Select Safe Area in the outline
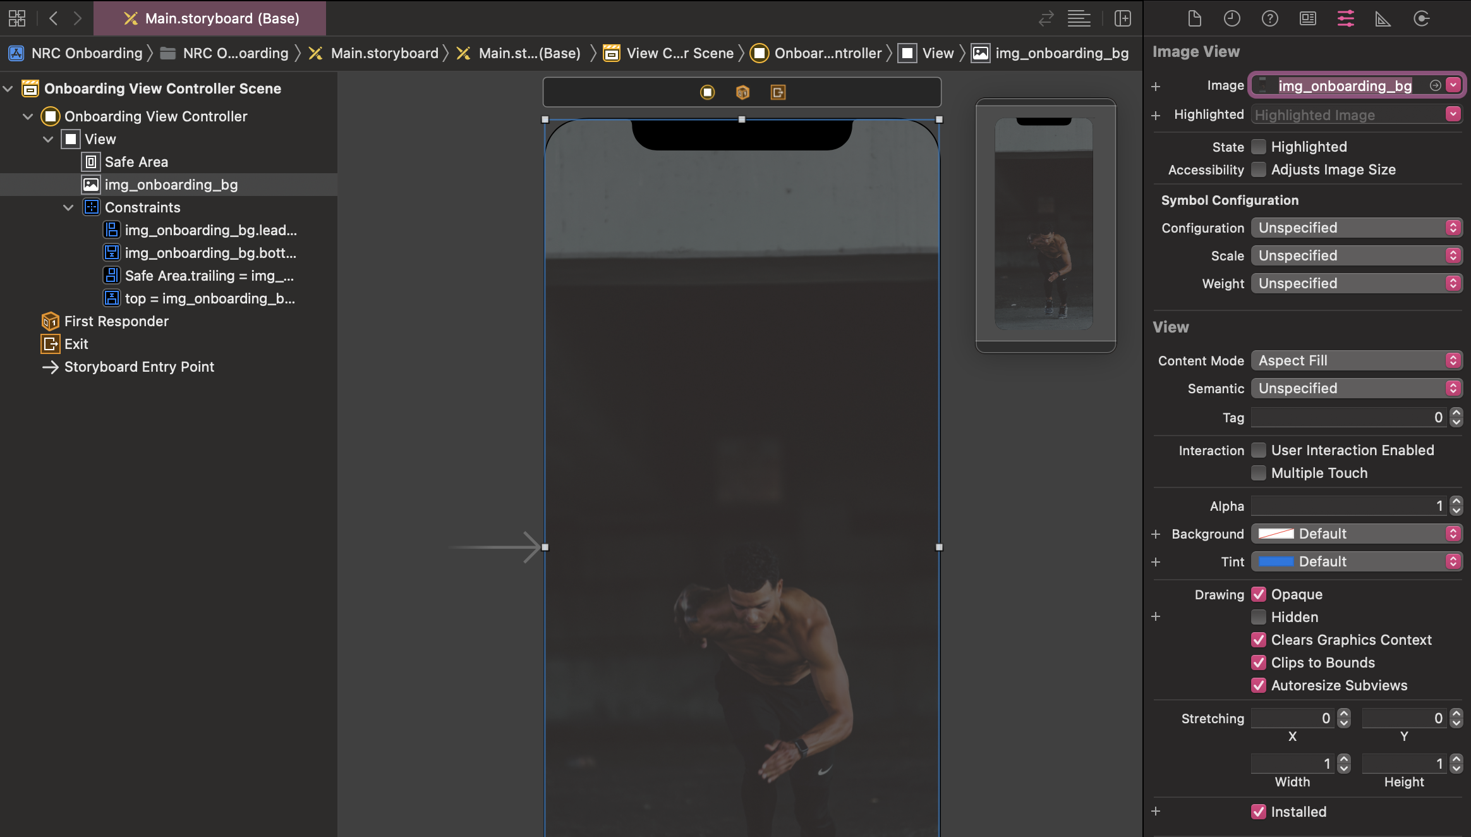1471x837 pixels. point(136,162)
